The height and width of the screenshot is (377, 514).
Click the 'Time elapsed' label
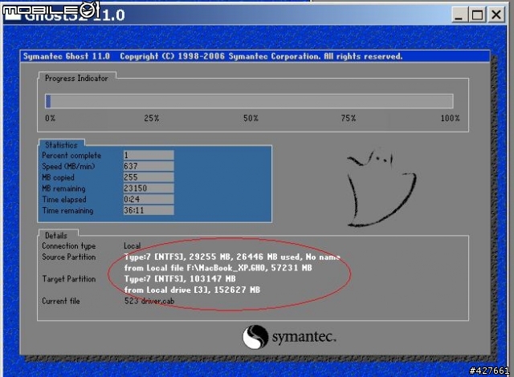(x=64, y=199)
